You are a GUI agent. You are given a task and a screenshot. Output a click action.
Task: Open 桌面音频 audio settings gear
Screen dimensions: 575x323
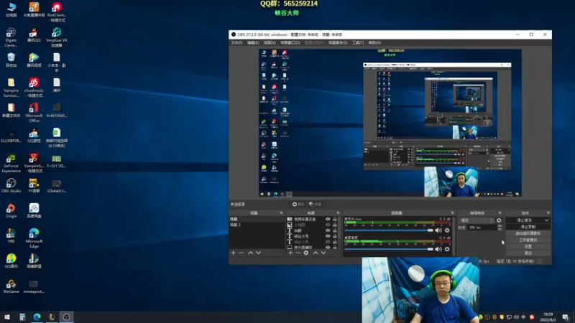[x=447, y=249]
